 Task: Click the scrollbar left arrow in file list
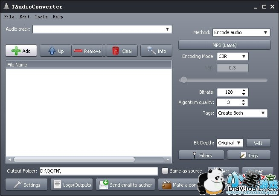(10, 160)
